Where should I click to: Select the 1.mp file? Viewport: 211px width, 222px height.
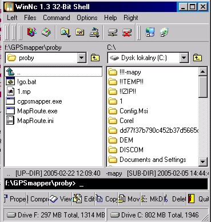click(24, 92)
